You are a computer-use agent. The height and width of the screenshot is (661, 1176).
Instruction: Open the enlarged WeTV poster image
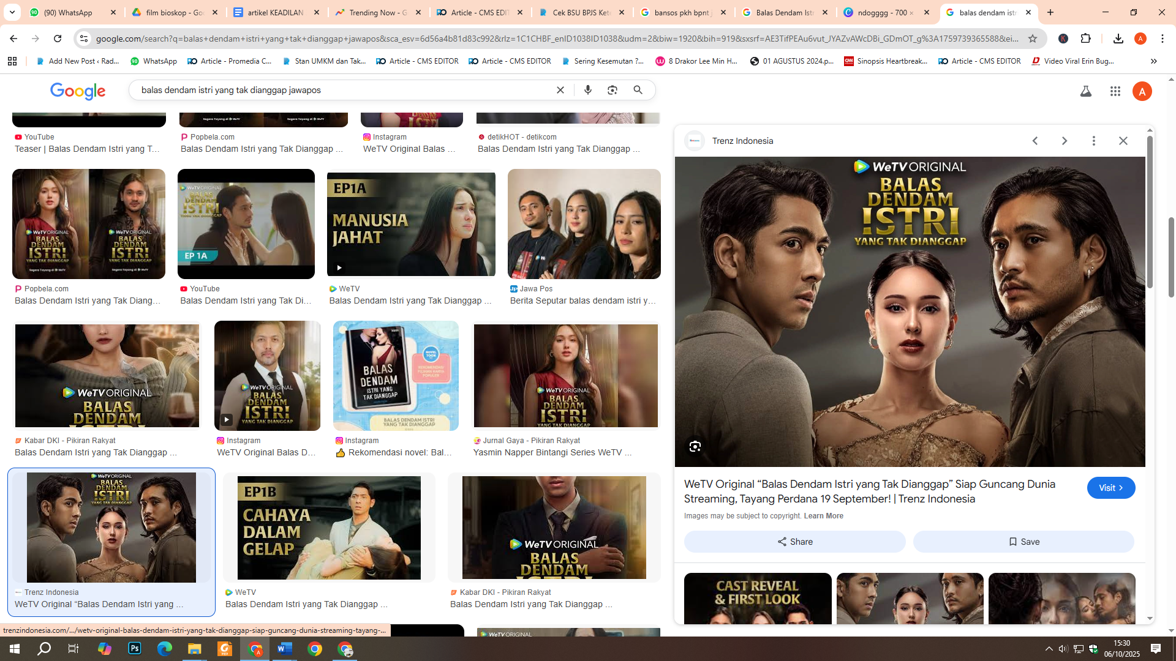click(910, 312)
